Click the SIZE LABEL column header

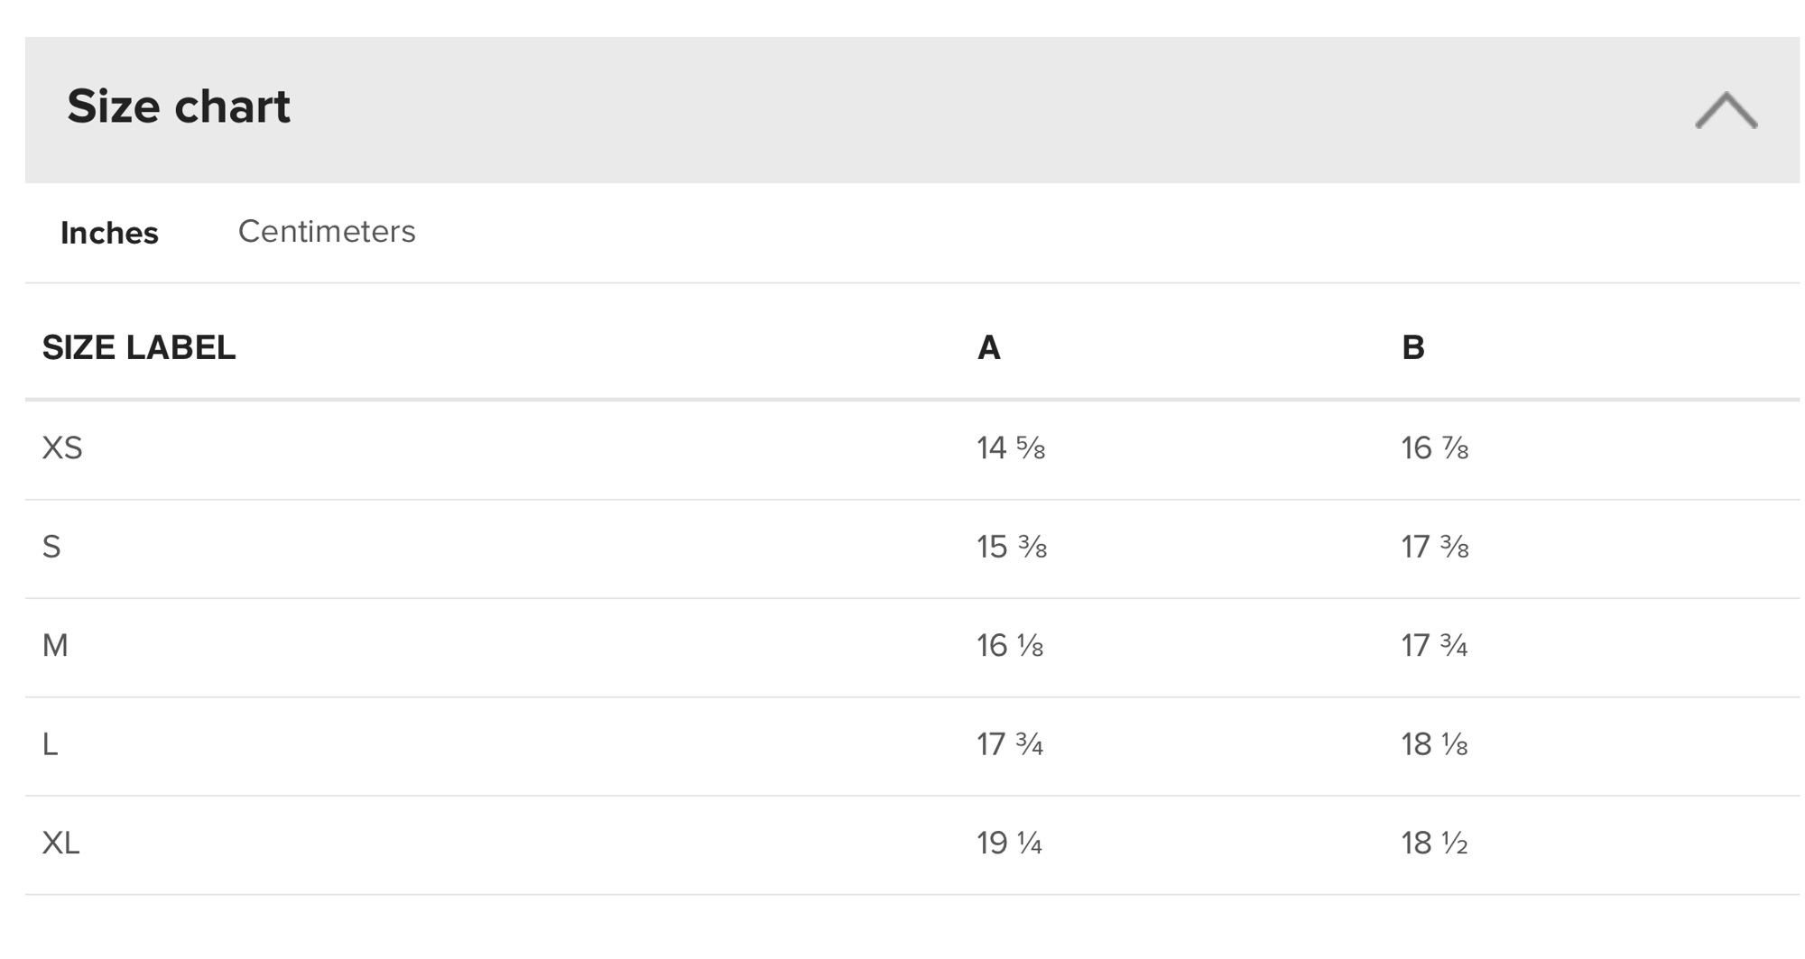click(x=139, y=348)
